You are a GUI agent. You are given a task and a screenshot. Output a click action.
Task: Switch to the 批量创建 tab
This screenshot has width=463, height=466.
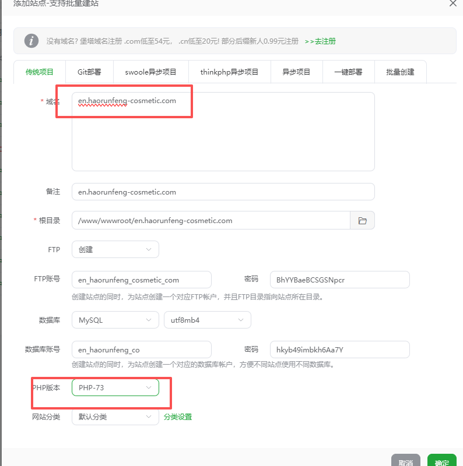point(400,72)
